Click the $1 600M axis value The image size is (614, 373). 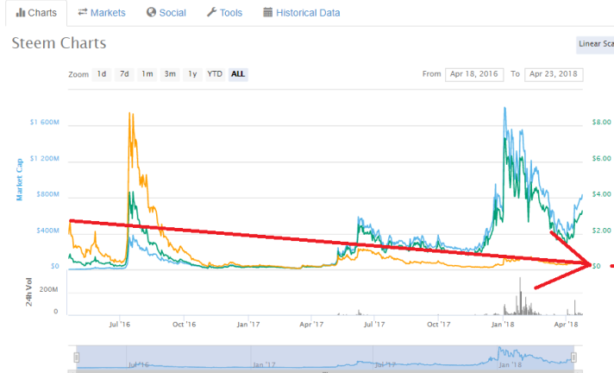click(45, 123)
